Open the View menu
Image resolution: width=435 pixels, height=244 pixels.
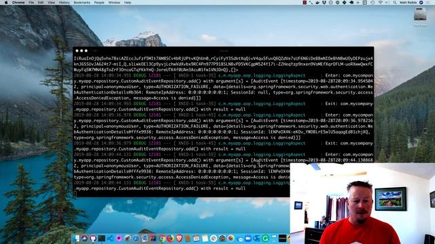tap(52, 3)
